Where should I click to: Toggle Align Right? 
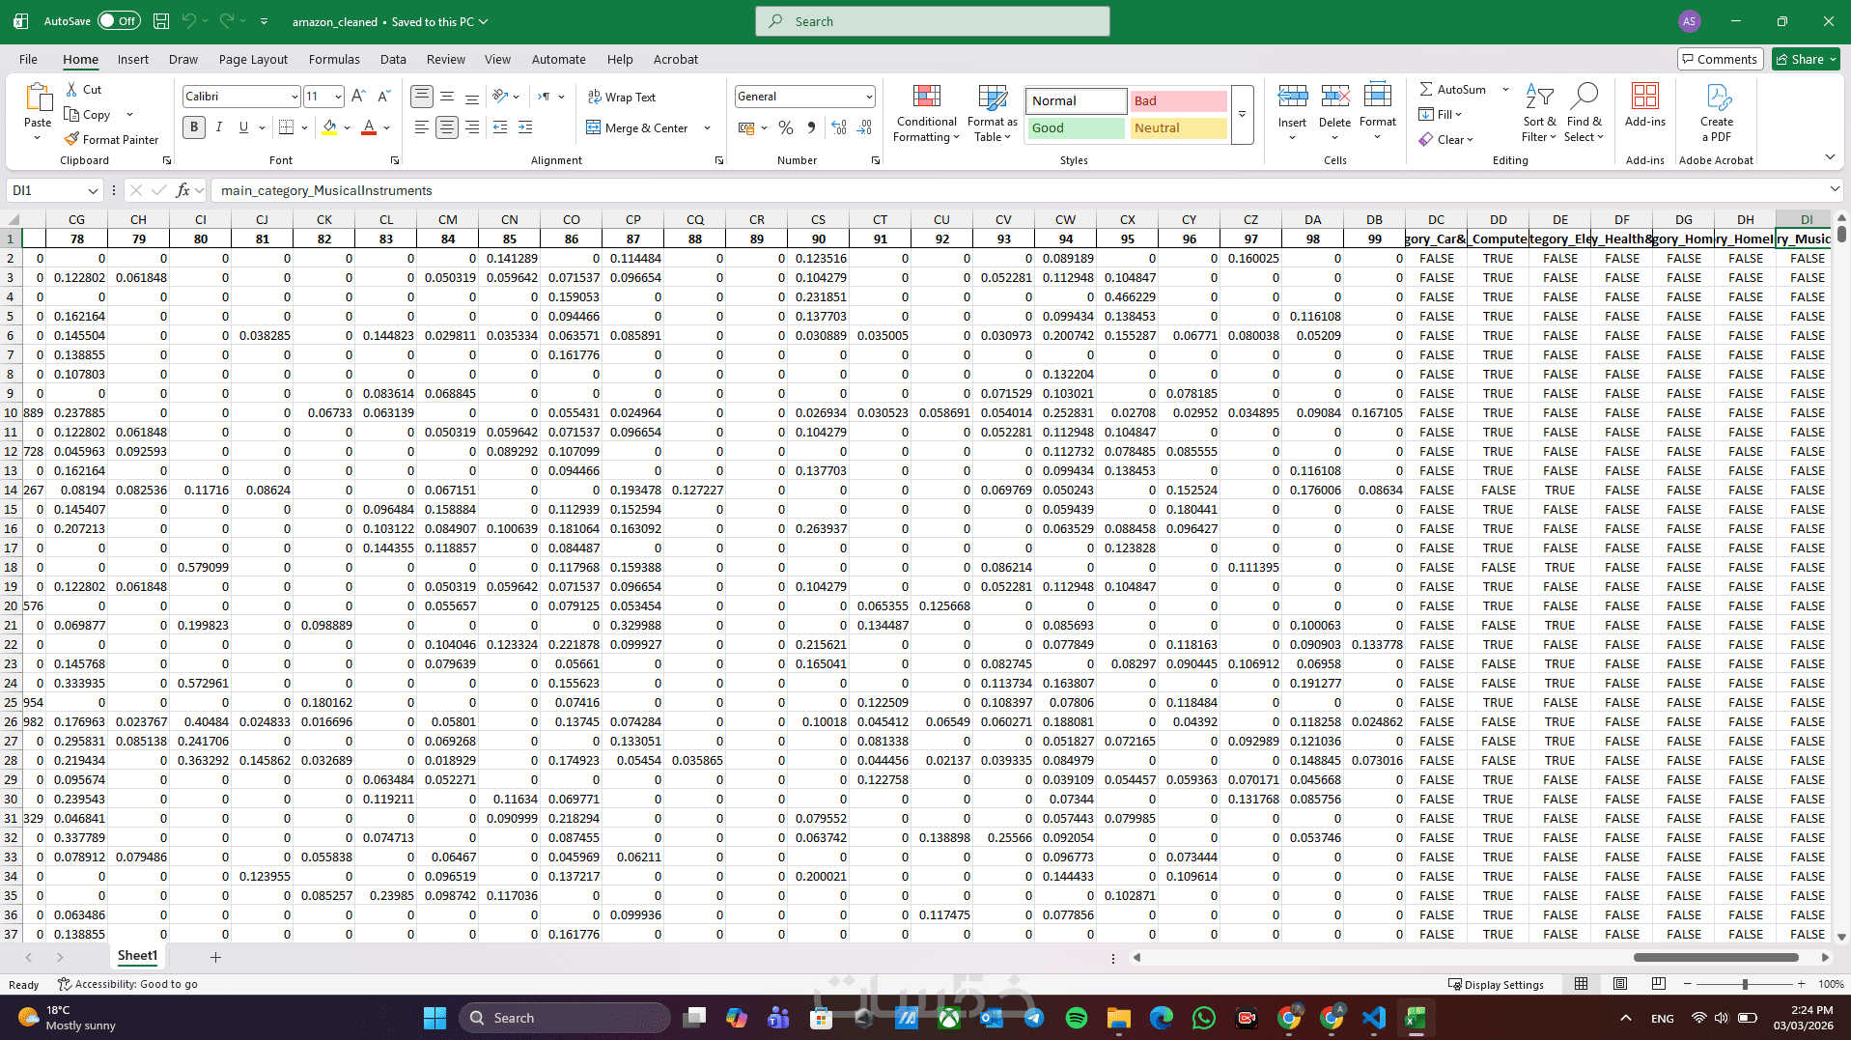point(472,127)
